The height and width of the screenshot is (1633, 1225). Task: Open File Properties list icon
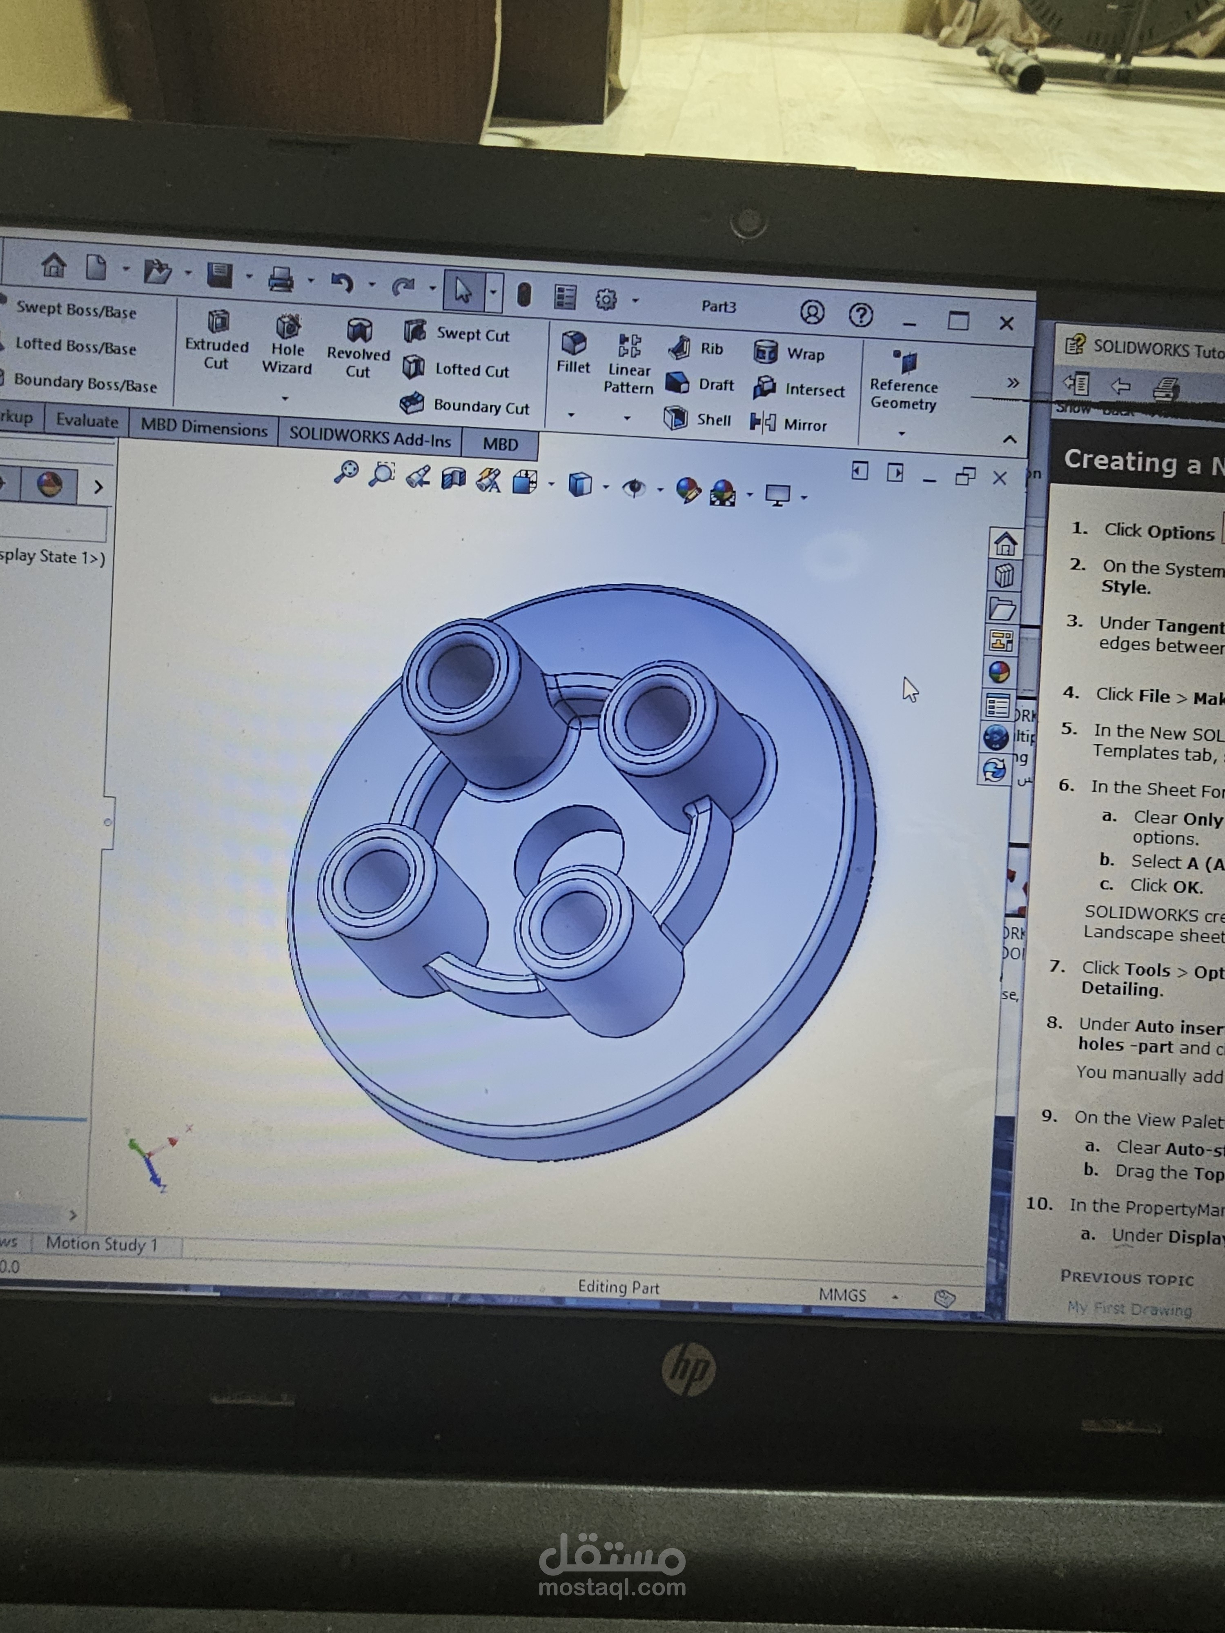point(565,297)
